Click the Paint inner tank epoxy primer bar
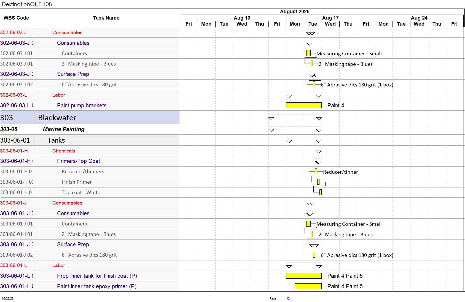Screen dimensions: 465x302 (x=308, y=286)
